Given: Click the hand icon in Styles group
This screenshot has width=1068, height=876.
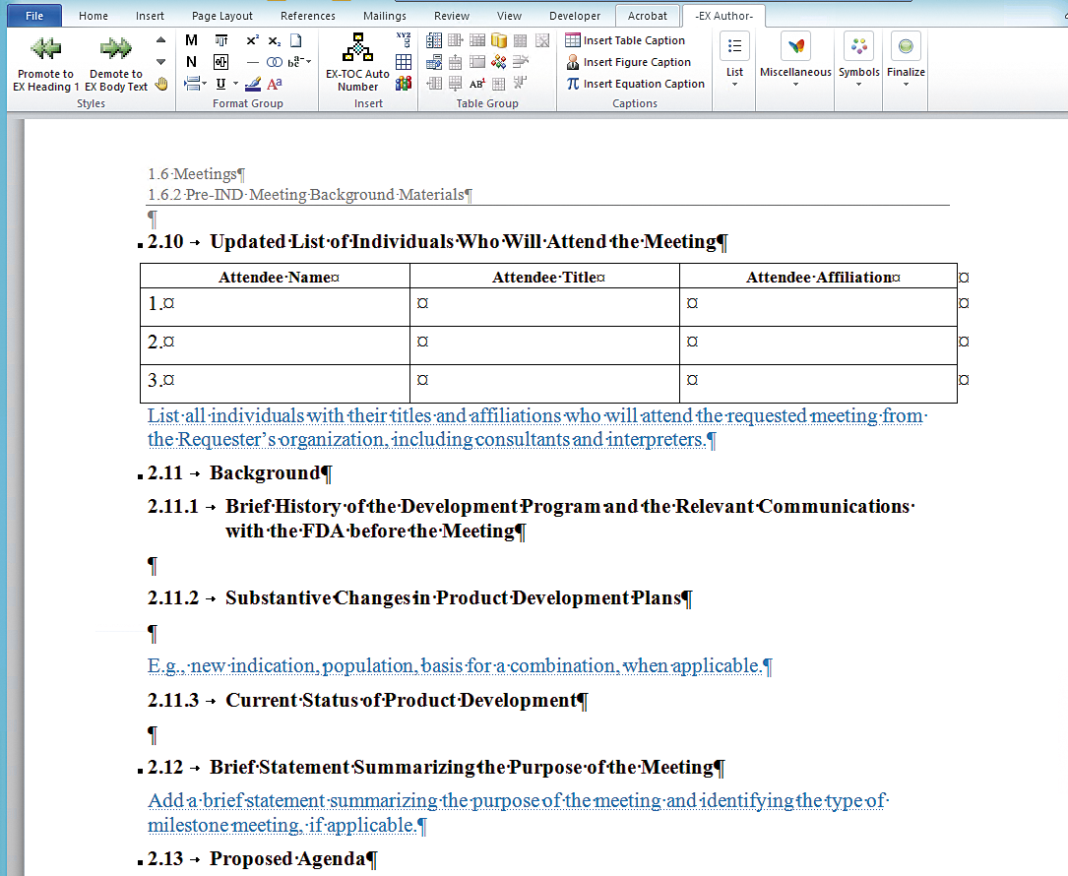Looking at the screenshot, I should (x=161, y=84).
